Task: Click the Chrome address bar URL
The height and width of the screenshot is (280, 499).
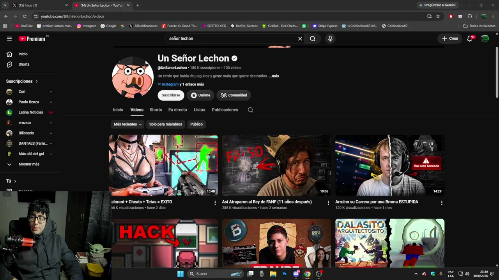Action: coord(73,16)
